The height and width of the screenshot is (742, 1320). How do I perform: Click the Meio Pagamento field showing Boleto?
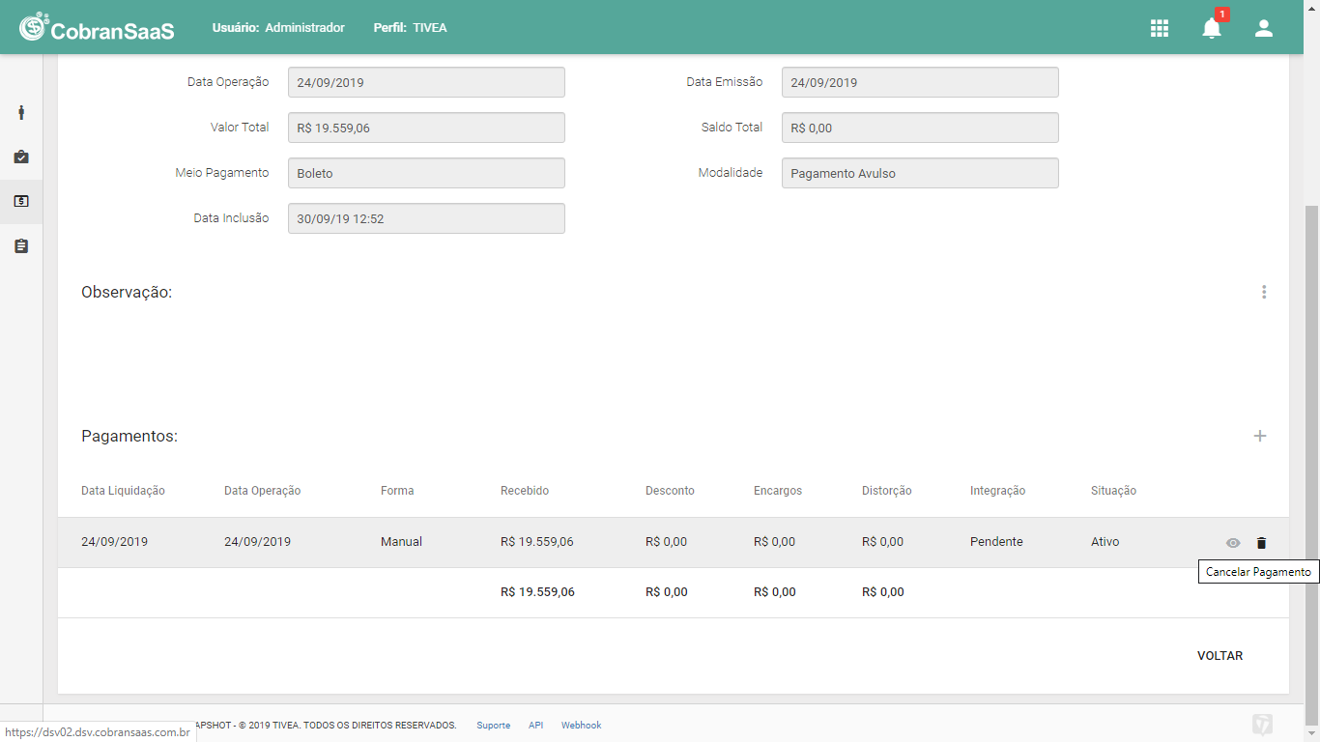point(426,173)
